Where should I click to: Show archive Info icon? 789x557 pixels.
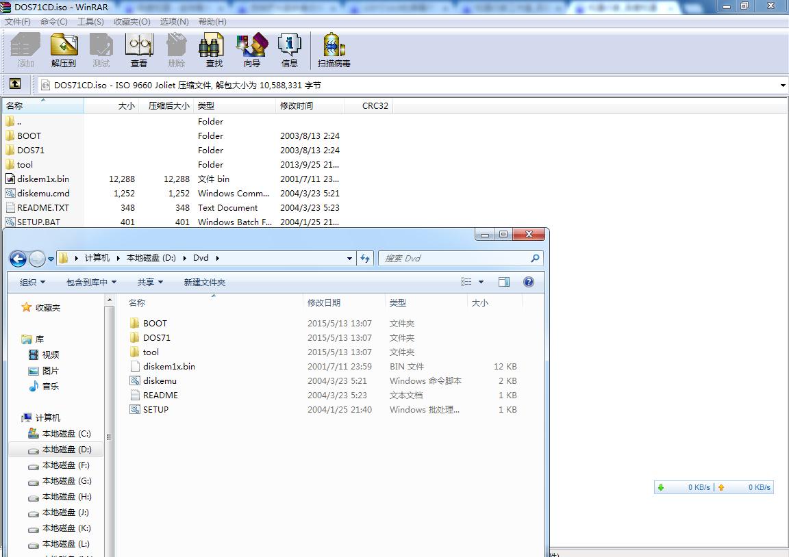290,51
